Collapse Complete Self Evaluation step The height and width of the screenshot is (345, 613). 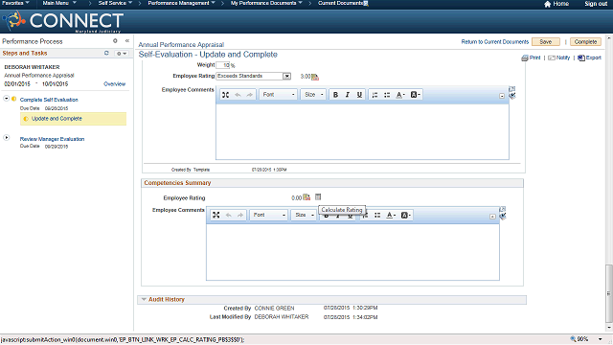[7, 99]
